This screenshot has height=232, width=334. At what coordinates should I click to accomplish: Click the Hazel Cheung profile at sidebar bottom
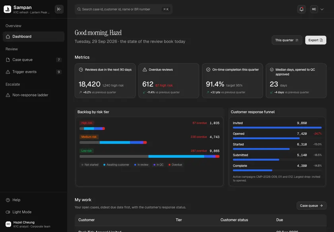click(33, 224)
